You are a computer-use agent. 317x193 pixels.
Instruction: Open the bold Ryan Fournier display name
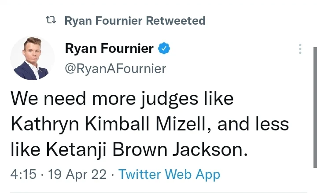110,48
